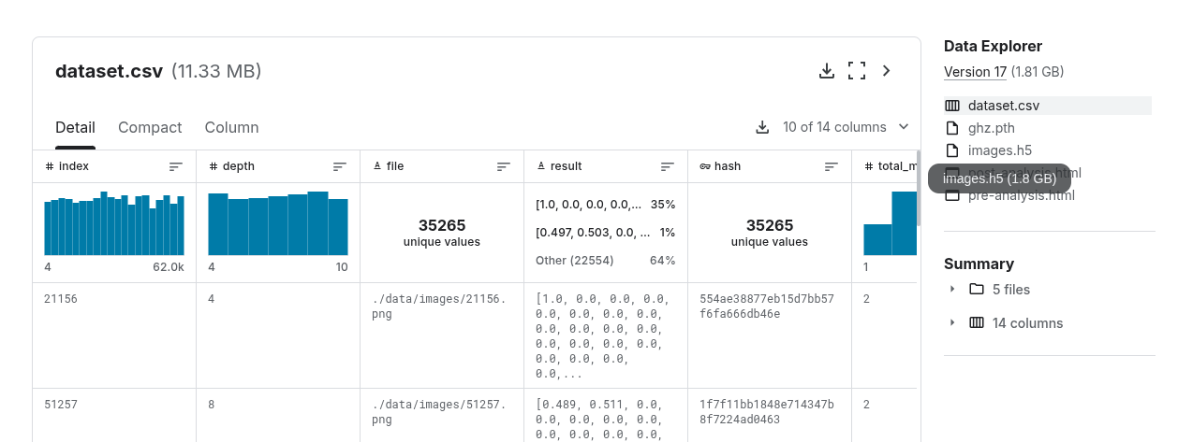Viewport: 1178px width, 442px height.
Task: Expand the 14 columns summary item
Action: click(952, 322)
